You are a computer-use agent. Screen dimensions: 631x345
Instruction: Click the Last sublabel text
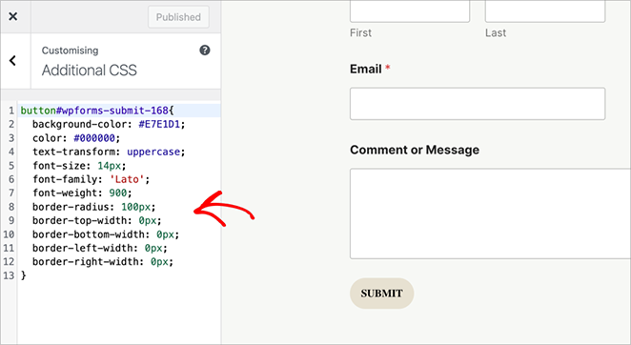pyautogui.click(x=496, y=32)
